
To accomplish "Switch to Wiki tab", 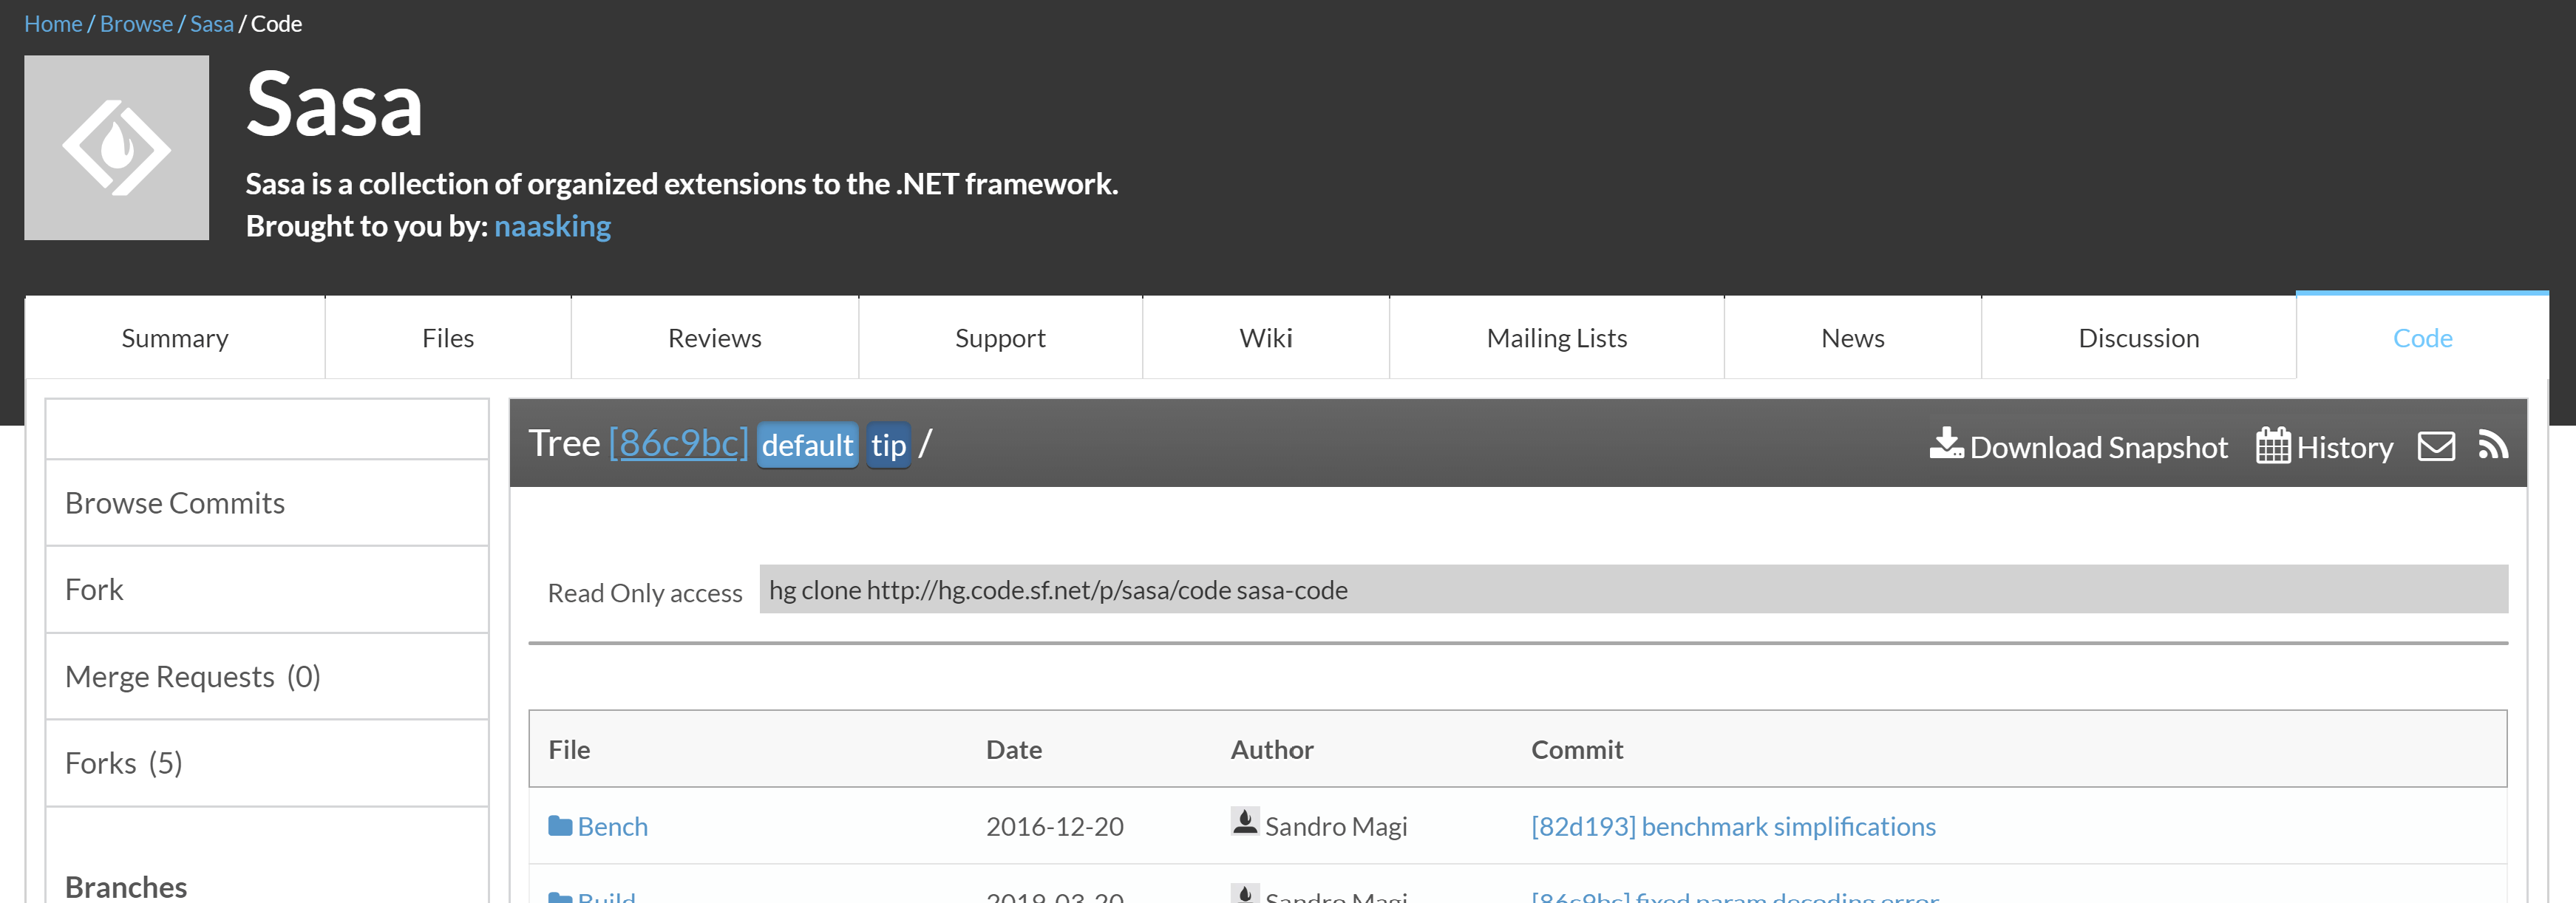I will [x=1266, y=338].
